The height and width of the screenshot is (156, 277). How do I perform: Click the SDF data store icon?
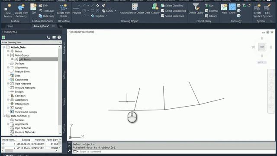33,9
